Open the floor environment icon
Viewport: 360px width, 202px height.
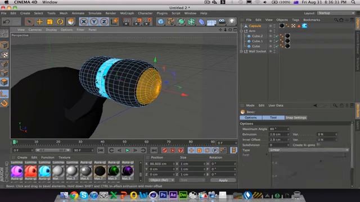211,22
